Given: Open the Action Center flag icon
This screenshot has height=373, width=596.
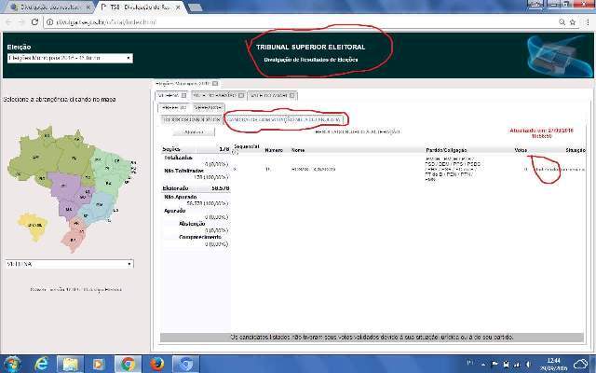Looking at the screenshot, I should [494, 365].
